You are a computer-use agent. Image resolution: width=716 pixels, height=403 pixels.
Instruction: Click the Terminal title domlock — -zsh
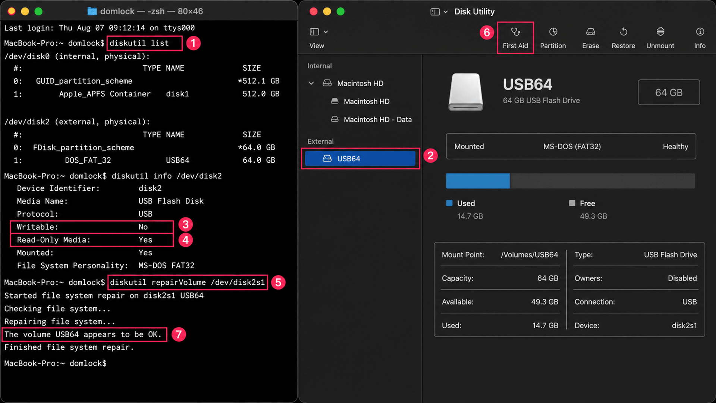coord(132,11)
